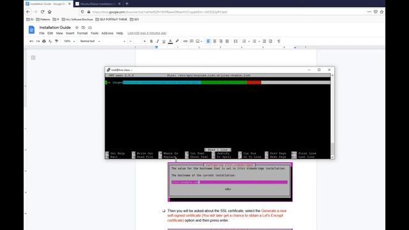This screenshot has height=230, width=409.
Task: Click the browser address bar URL
Action: pyautogui.click(x=160, y=12)
